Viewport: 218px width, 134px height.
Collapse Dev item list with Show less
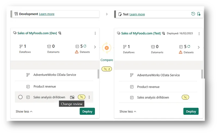coord(24,111)
